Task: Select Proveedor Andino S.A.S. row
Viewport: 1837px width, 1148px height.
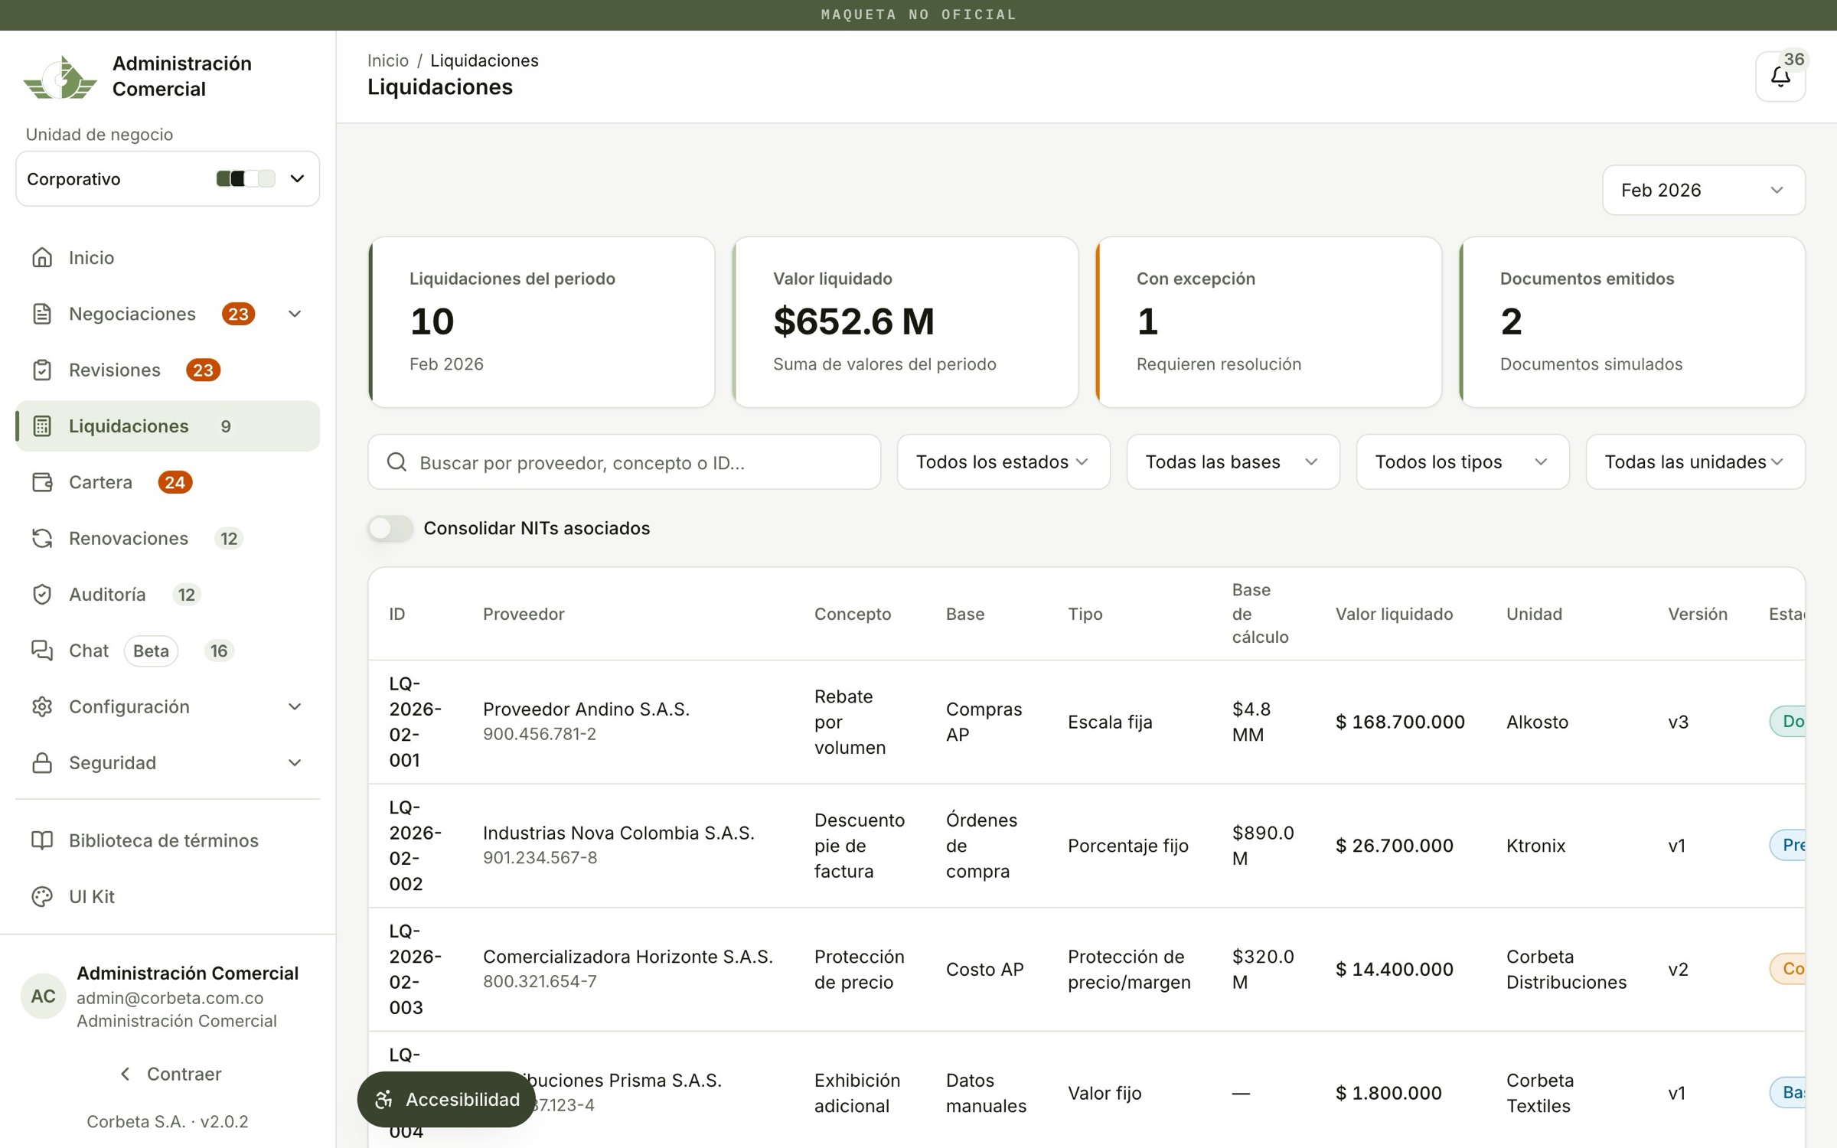Action: coord(1086,722)
